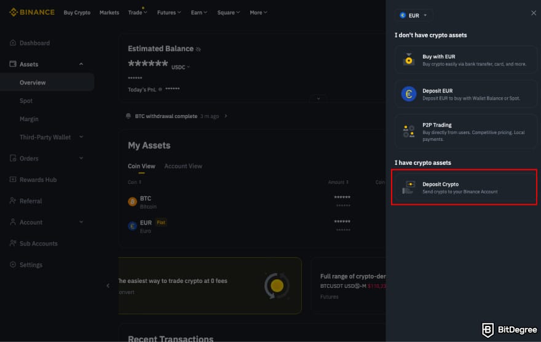Viewport: 541px width, 342px height.
Task: Click the BTCUSDT USDⓈ-M price text
Action: click(353, 286)
